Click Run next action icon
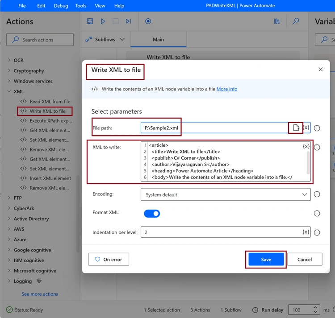Screen dimensions: 335x318 coord(128,21)
